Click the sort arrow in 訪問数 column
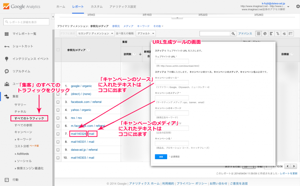The height and width of the screenshot is (186, 300). [140, 54]
